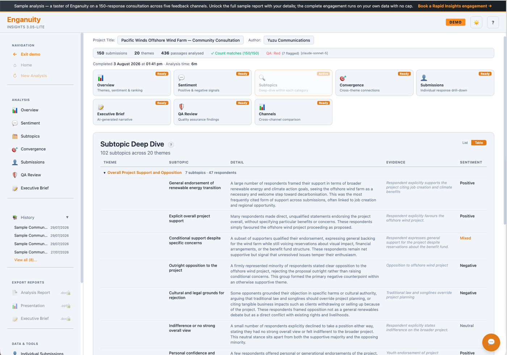
Task: Switch to List view
Action: pos(465,143)
